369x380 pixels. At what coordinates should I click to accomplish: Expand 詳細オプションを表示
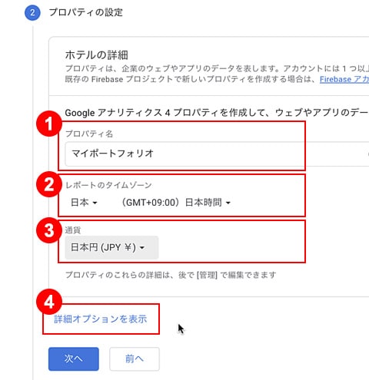tap(101, 319)
